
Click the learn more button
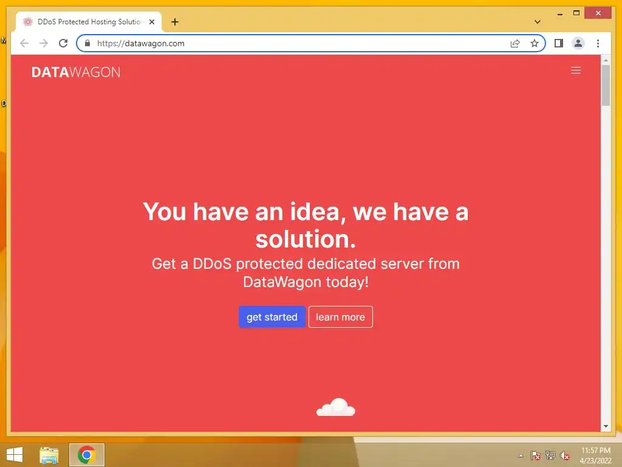tap(340, 317)
